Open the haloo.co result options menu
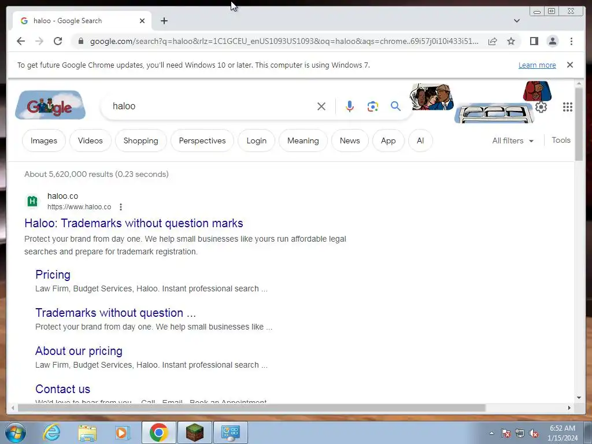Image resolution: width=592 pixels, height=444 pixels. click(x=121, y=207)
